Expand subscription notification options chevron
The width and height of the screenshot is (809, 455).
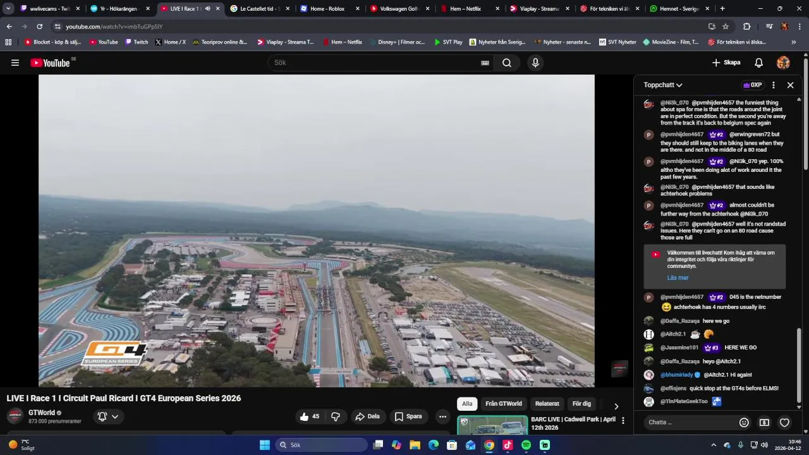[115, 416]
